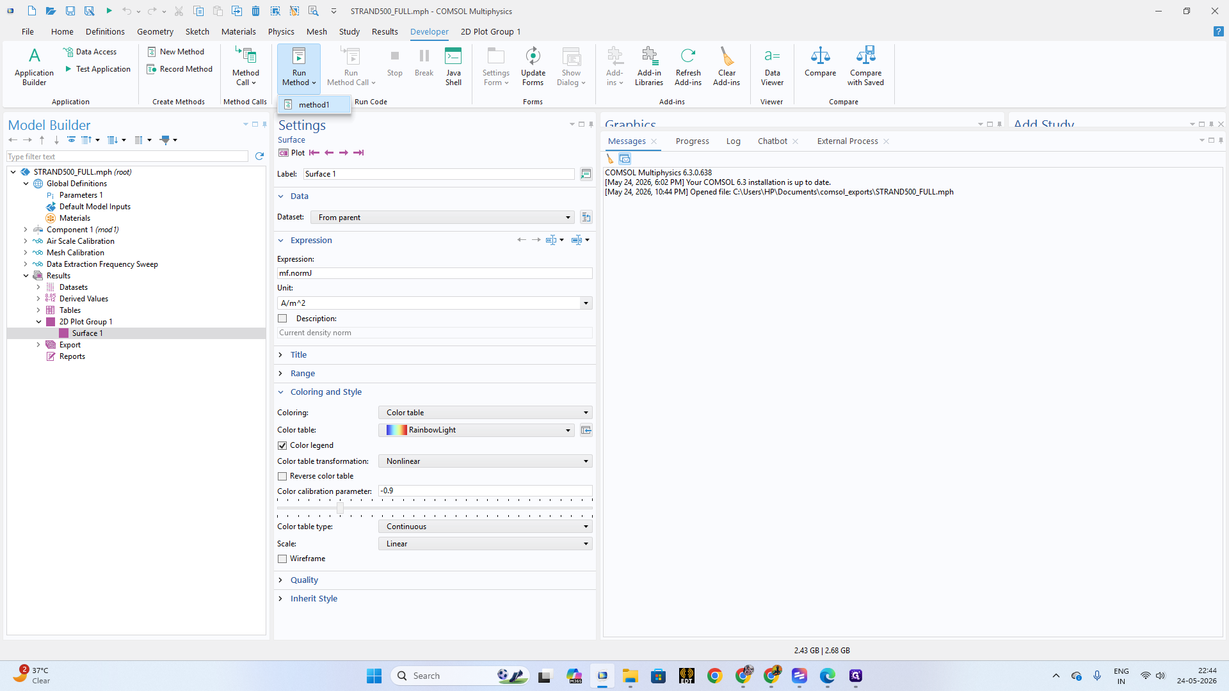The image size is (1229, 691).
Task: Click the Plot button in Settings
Action: point(292,153)
